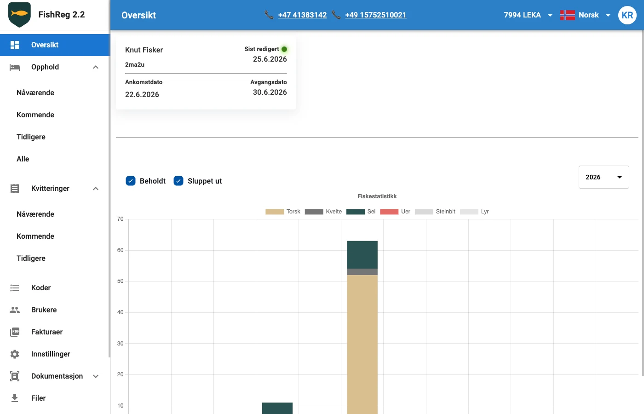644x414 pixels.
Task: Open the Norsk language dropdown
Action: click(x=585, y=15)
